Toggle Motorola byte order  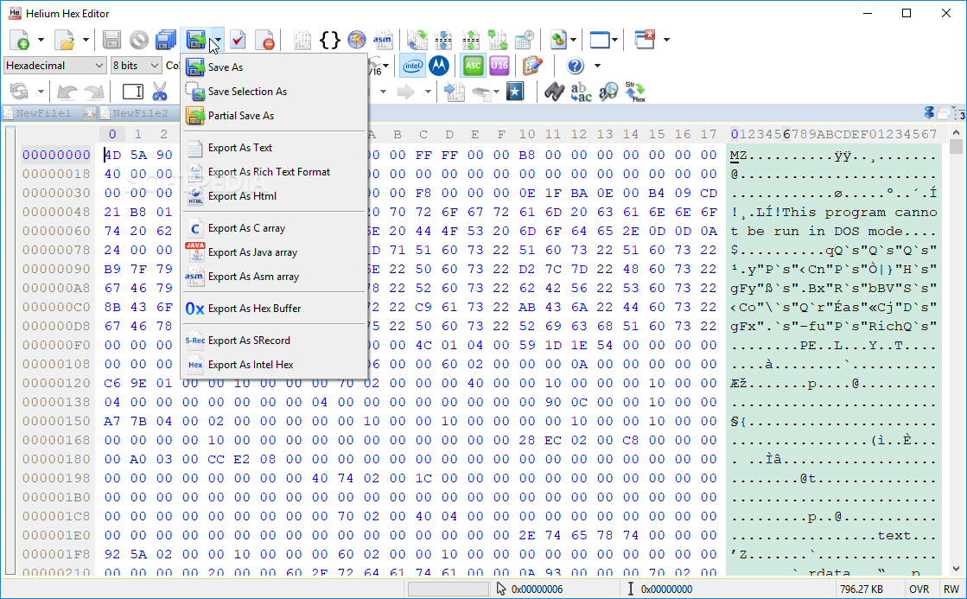click(x=439, y=66)
